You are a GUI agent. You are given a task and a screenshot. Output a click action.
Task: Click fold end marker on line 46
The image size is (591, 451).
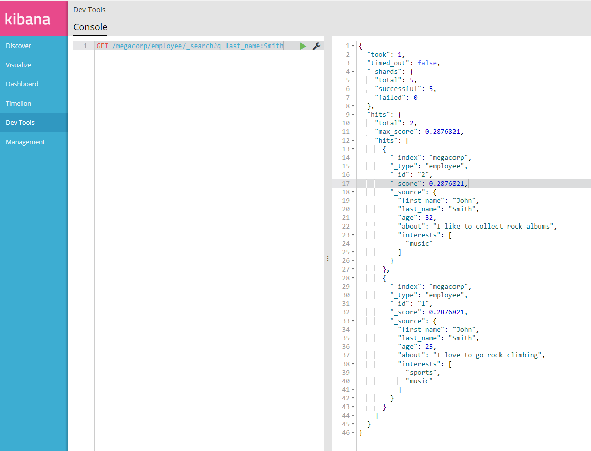353,432
